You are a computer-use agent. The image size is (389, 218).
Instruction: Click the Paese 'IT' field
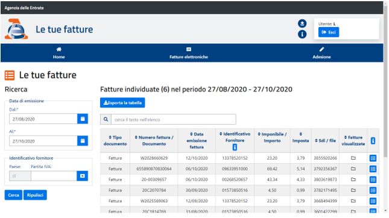coord(20,176)
